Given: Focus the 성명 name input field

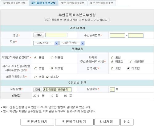Looking at the screenshot, I should [x=56, y=35].
